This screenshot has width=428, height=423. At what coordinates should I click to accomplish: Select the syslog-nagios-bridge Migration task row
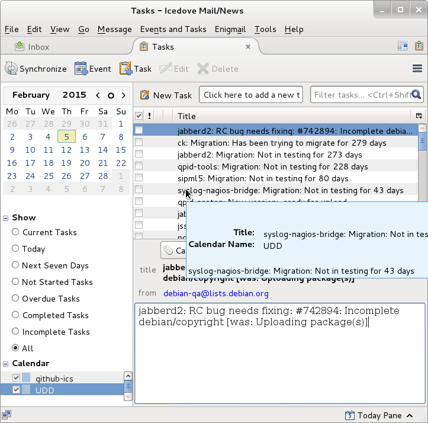tap(275, 190)
